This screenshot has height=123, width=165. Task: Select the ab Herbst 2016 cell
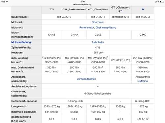click(x=120, y=17)
